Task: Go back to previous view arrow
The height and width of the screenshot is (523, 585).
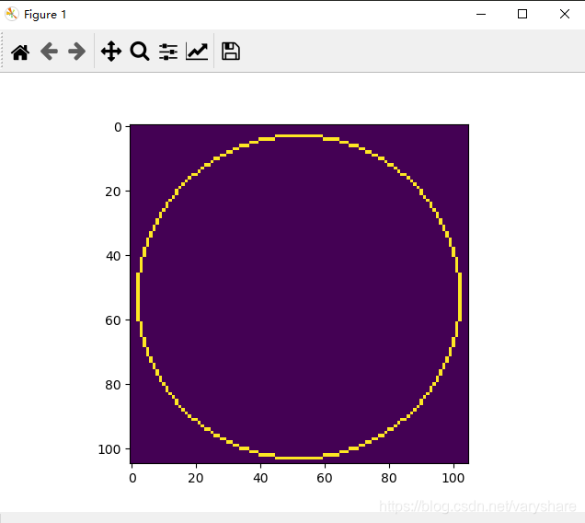Action: click(x=49, y=52)
